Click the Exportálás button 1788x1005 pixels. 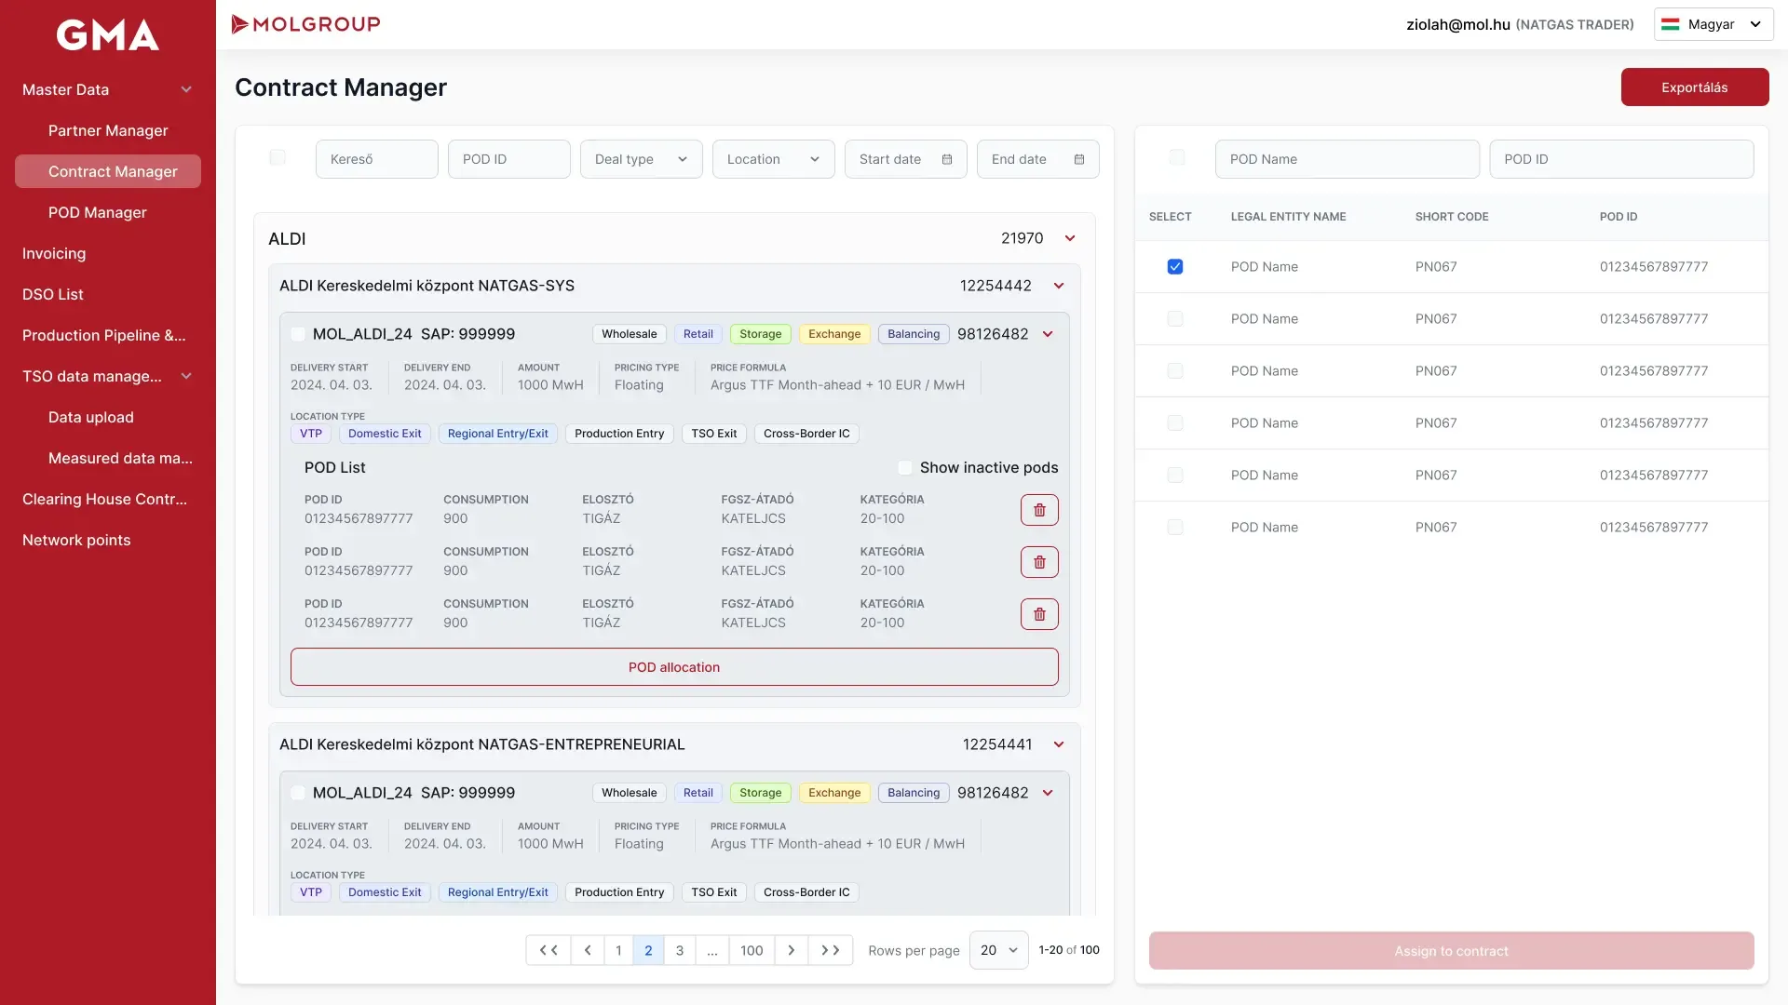(x=1695, y=87)
